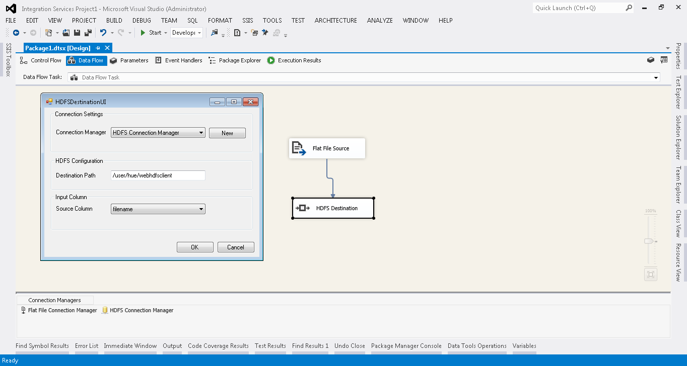Click the Navigate Backward icon

coord(16,33)
